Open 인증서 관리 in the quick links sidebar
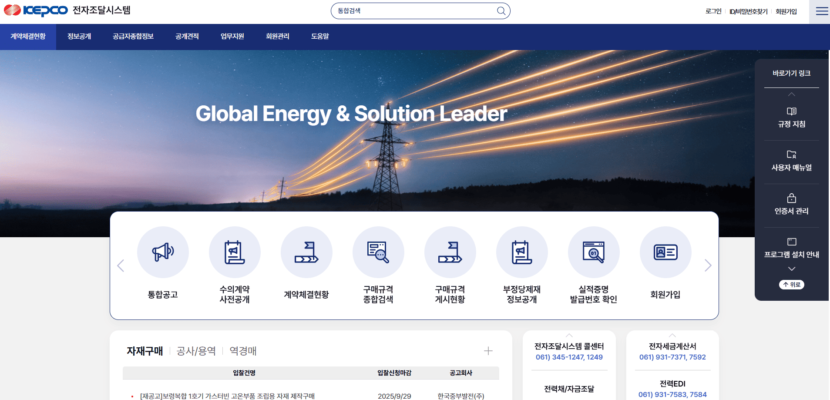Screen dimensions: 830x400 (791, 205)
